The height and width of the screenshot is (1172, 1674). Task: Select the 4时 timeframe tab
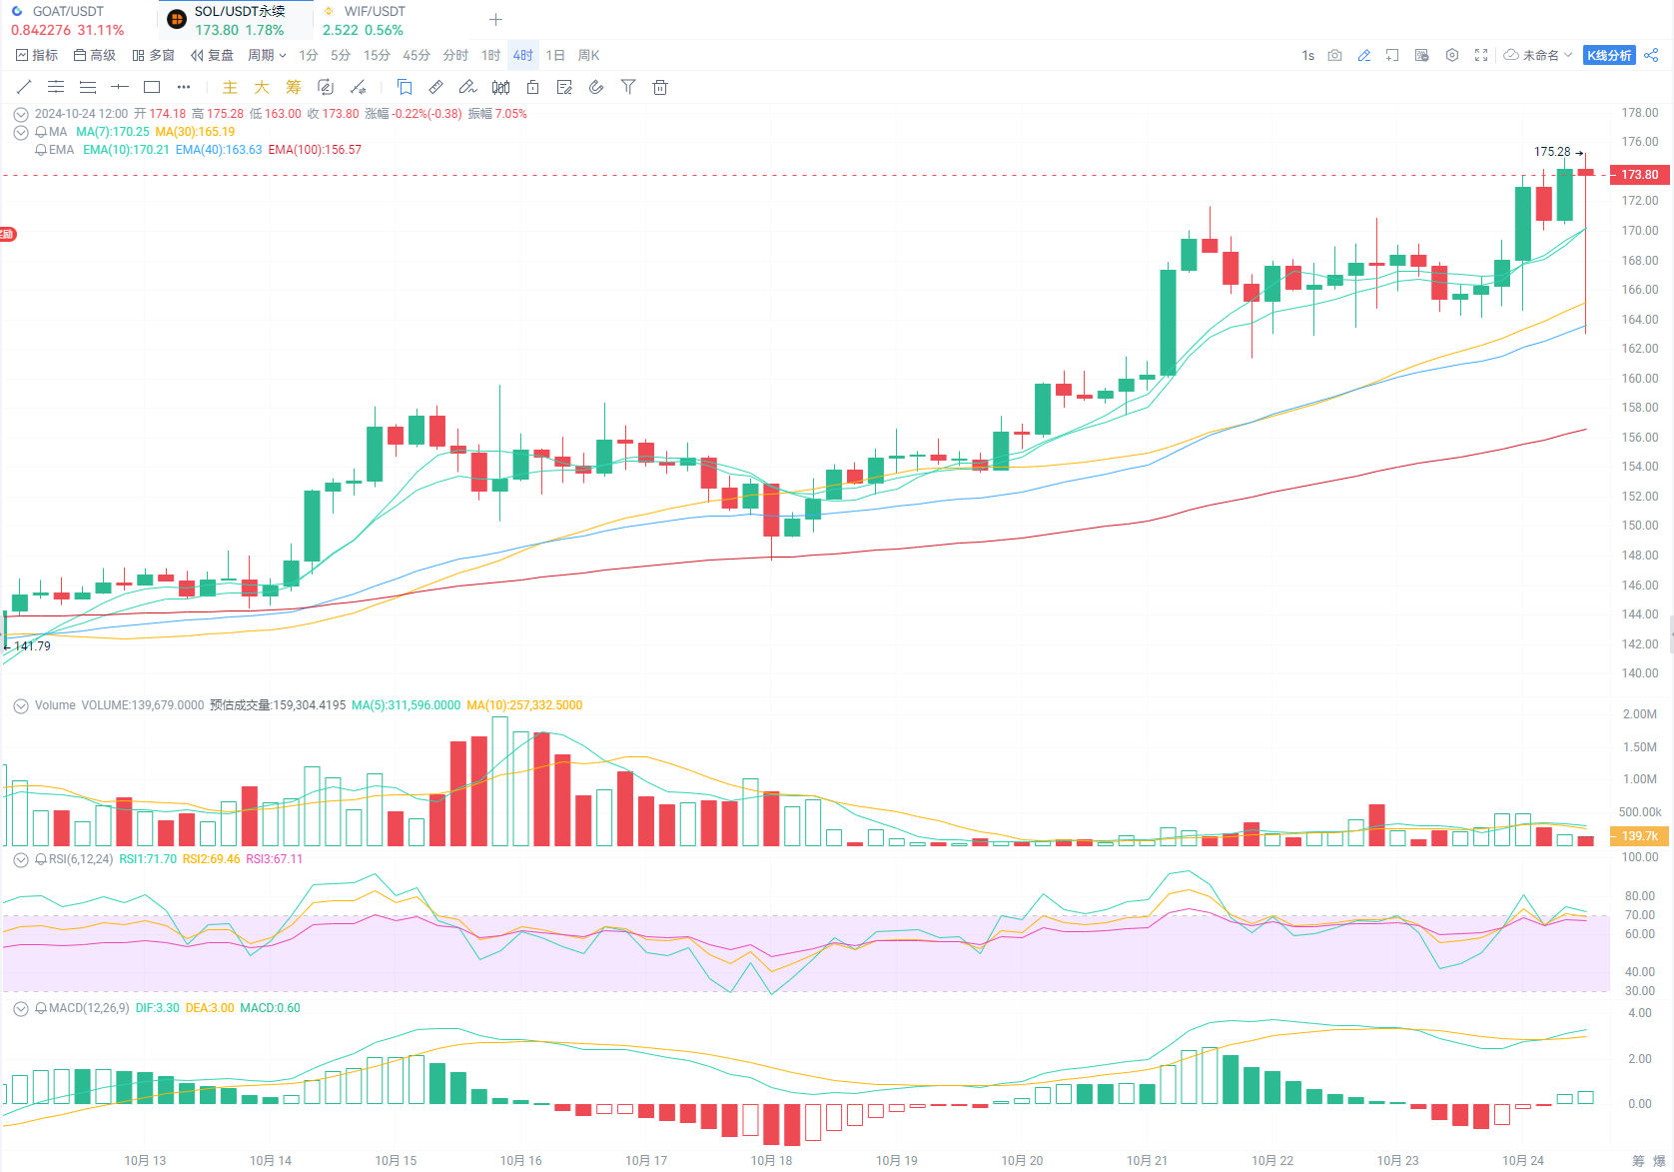click(x=523, y=55)
